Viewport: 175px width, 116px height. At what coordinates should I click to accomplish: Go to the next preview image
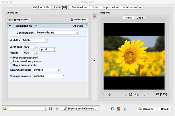[109, 94]
